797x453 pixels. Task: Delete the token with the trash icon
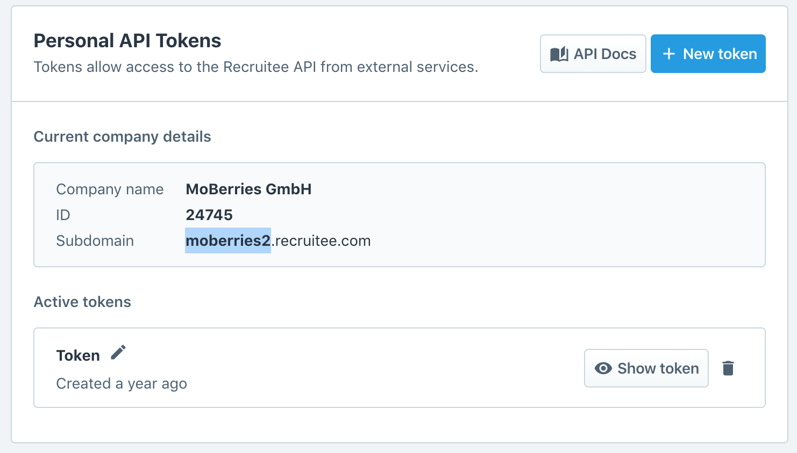728,368
